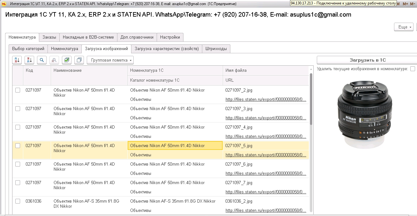Open URL link in row 0361036_2.jpg
The height and width of the screenshot is (216, 417).
click(x=266, y=211)
